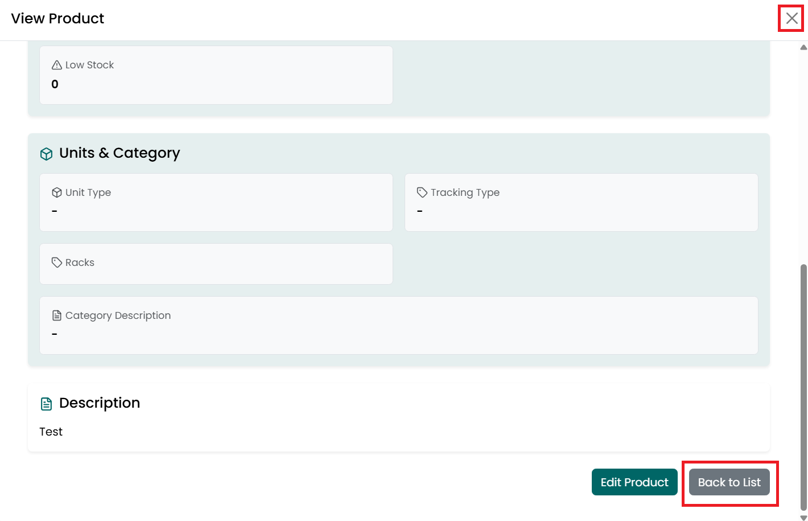Click the Category Description document icon
The image size is (808, 521).
pos(57,315)
